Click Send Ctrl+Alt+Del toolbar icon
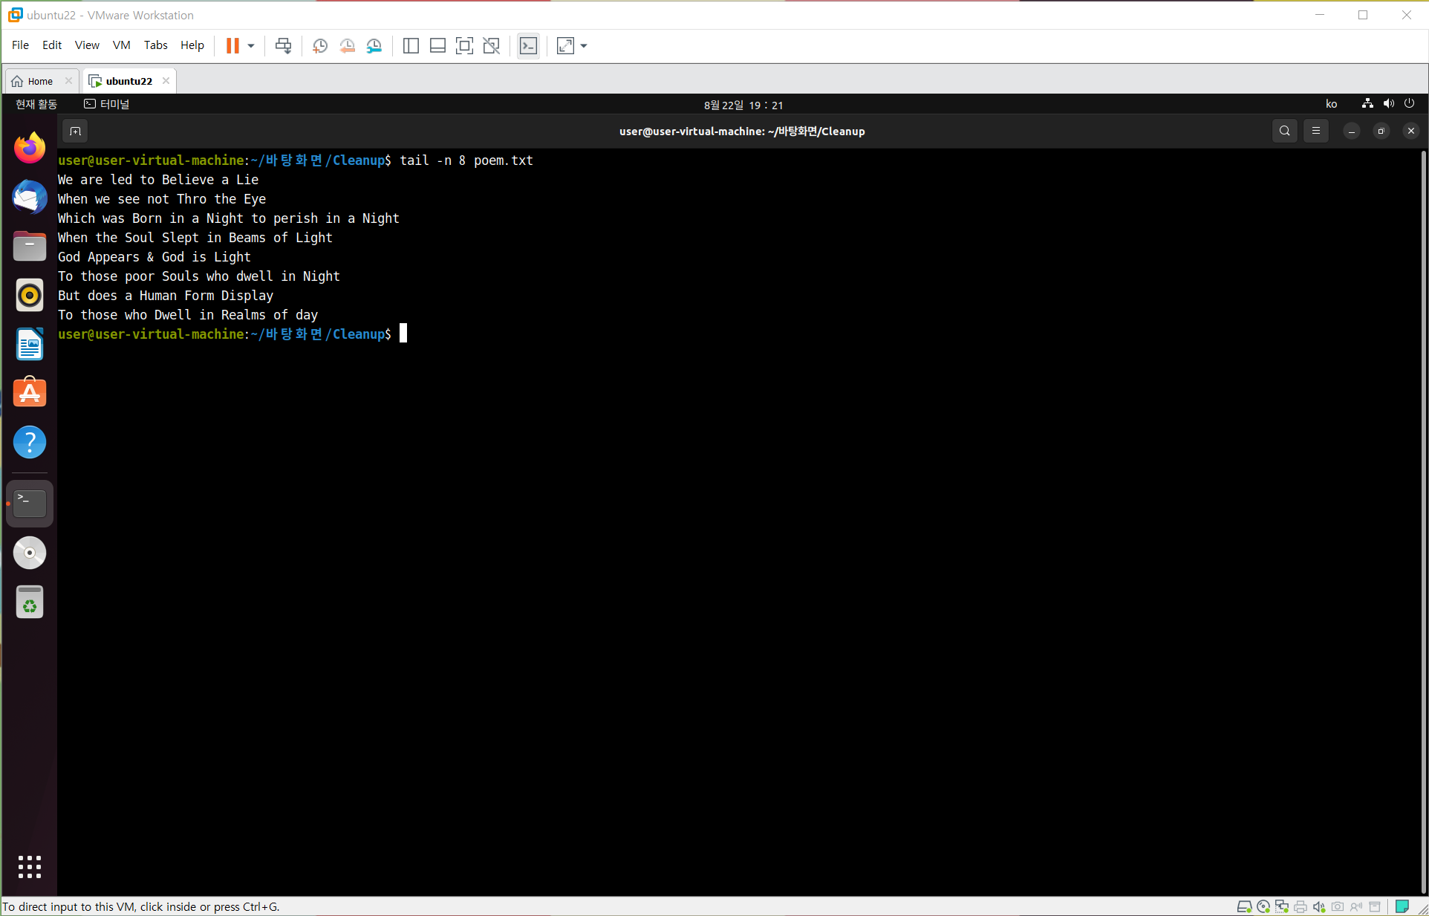Screen dimensions: 1429x916 [x=283, y=46]
